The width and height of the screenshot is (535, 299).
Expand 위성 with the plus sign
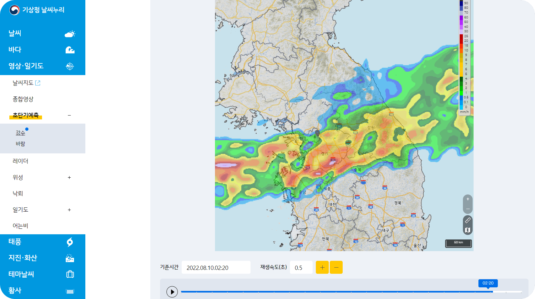(69, 177)
